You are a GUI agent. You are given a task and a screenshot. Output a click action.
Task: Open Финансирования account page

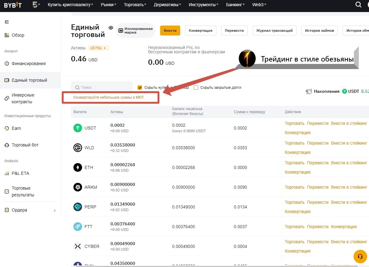tap(29, 64)
